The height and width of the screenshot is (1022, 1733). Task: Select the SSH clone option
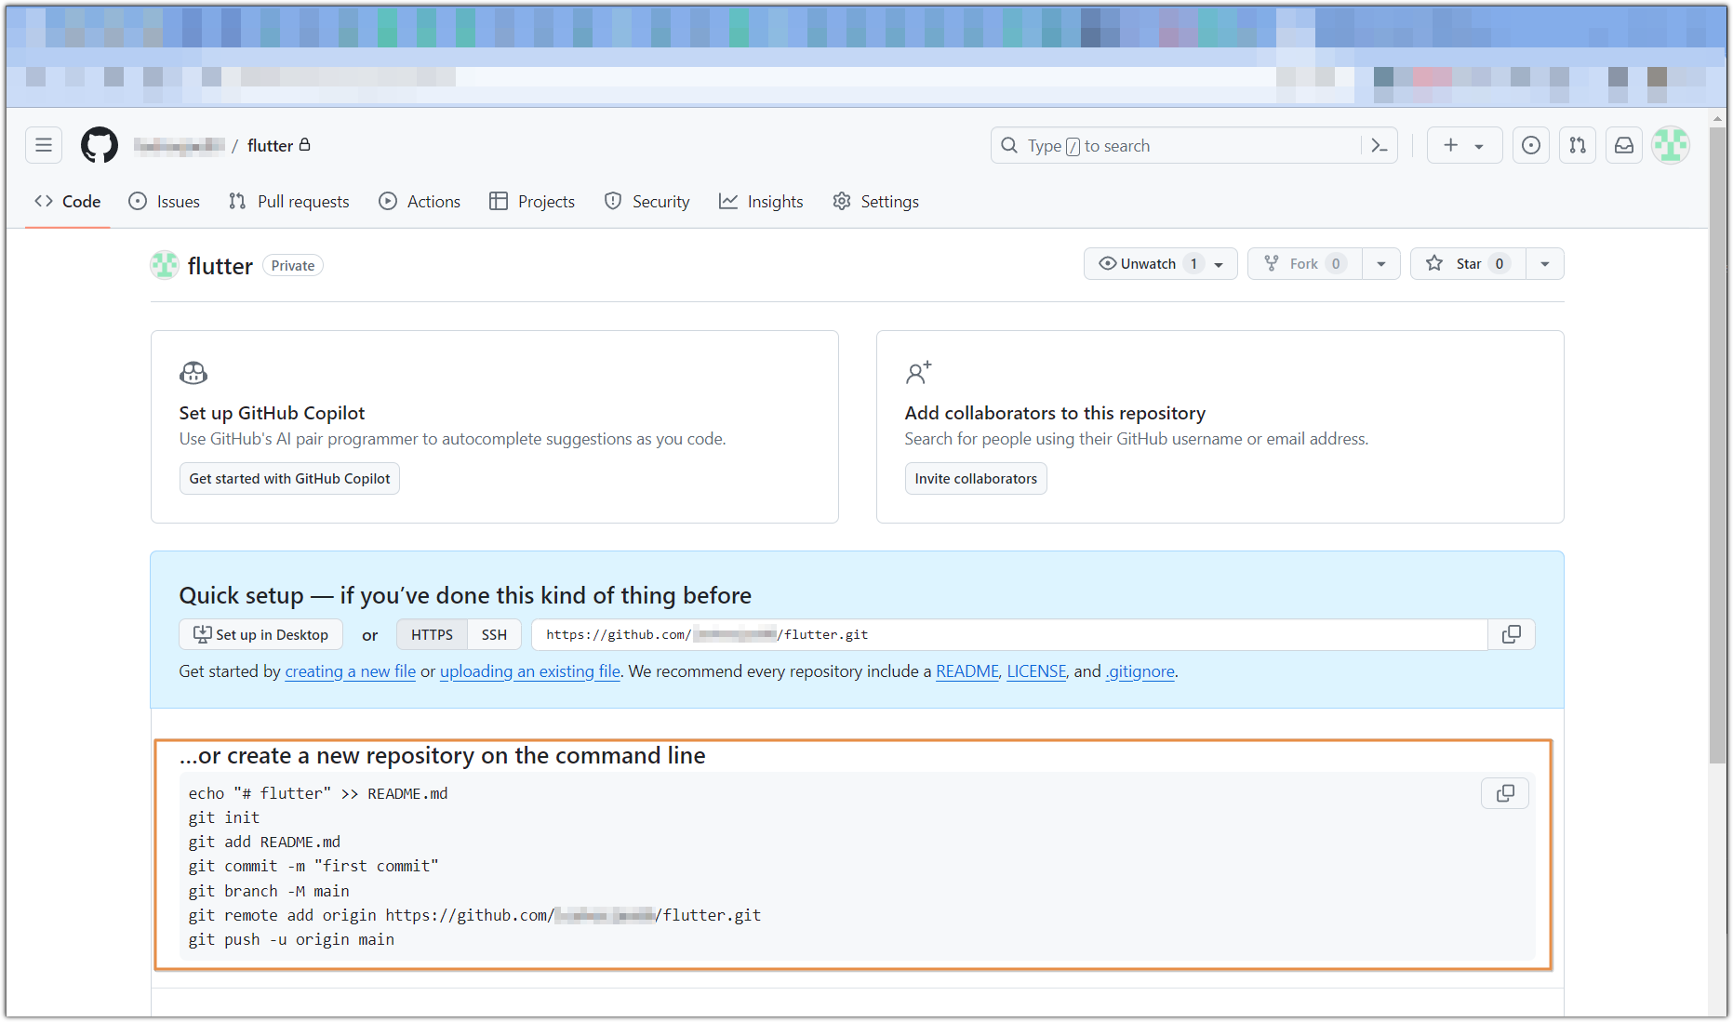point(494,635)
